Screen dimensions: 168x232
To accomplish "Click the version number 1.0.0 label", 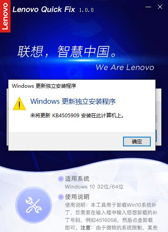I will coord(87,10).
